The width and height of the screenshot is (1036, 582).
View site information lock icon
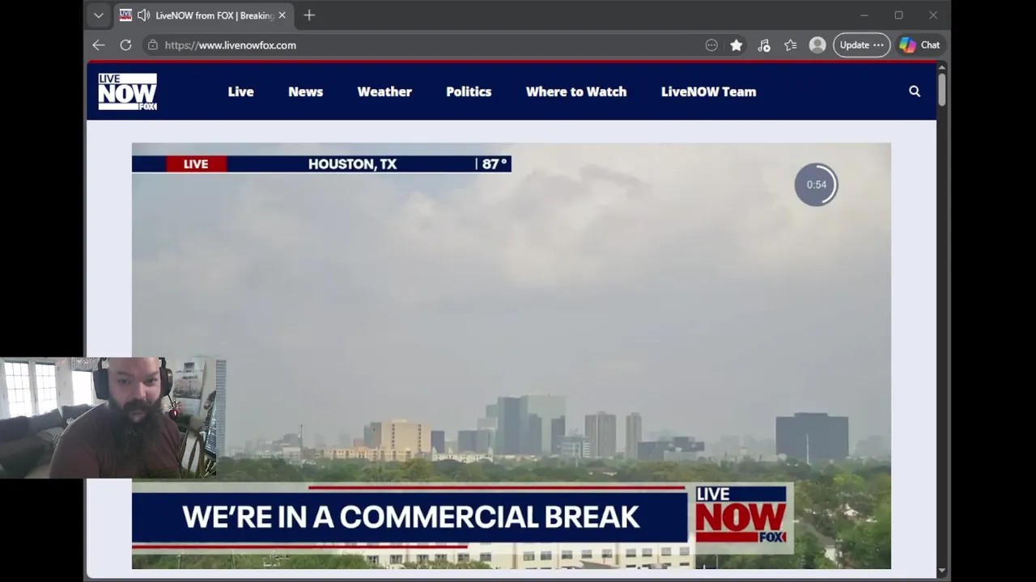tap(153, 45)
